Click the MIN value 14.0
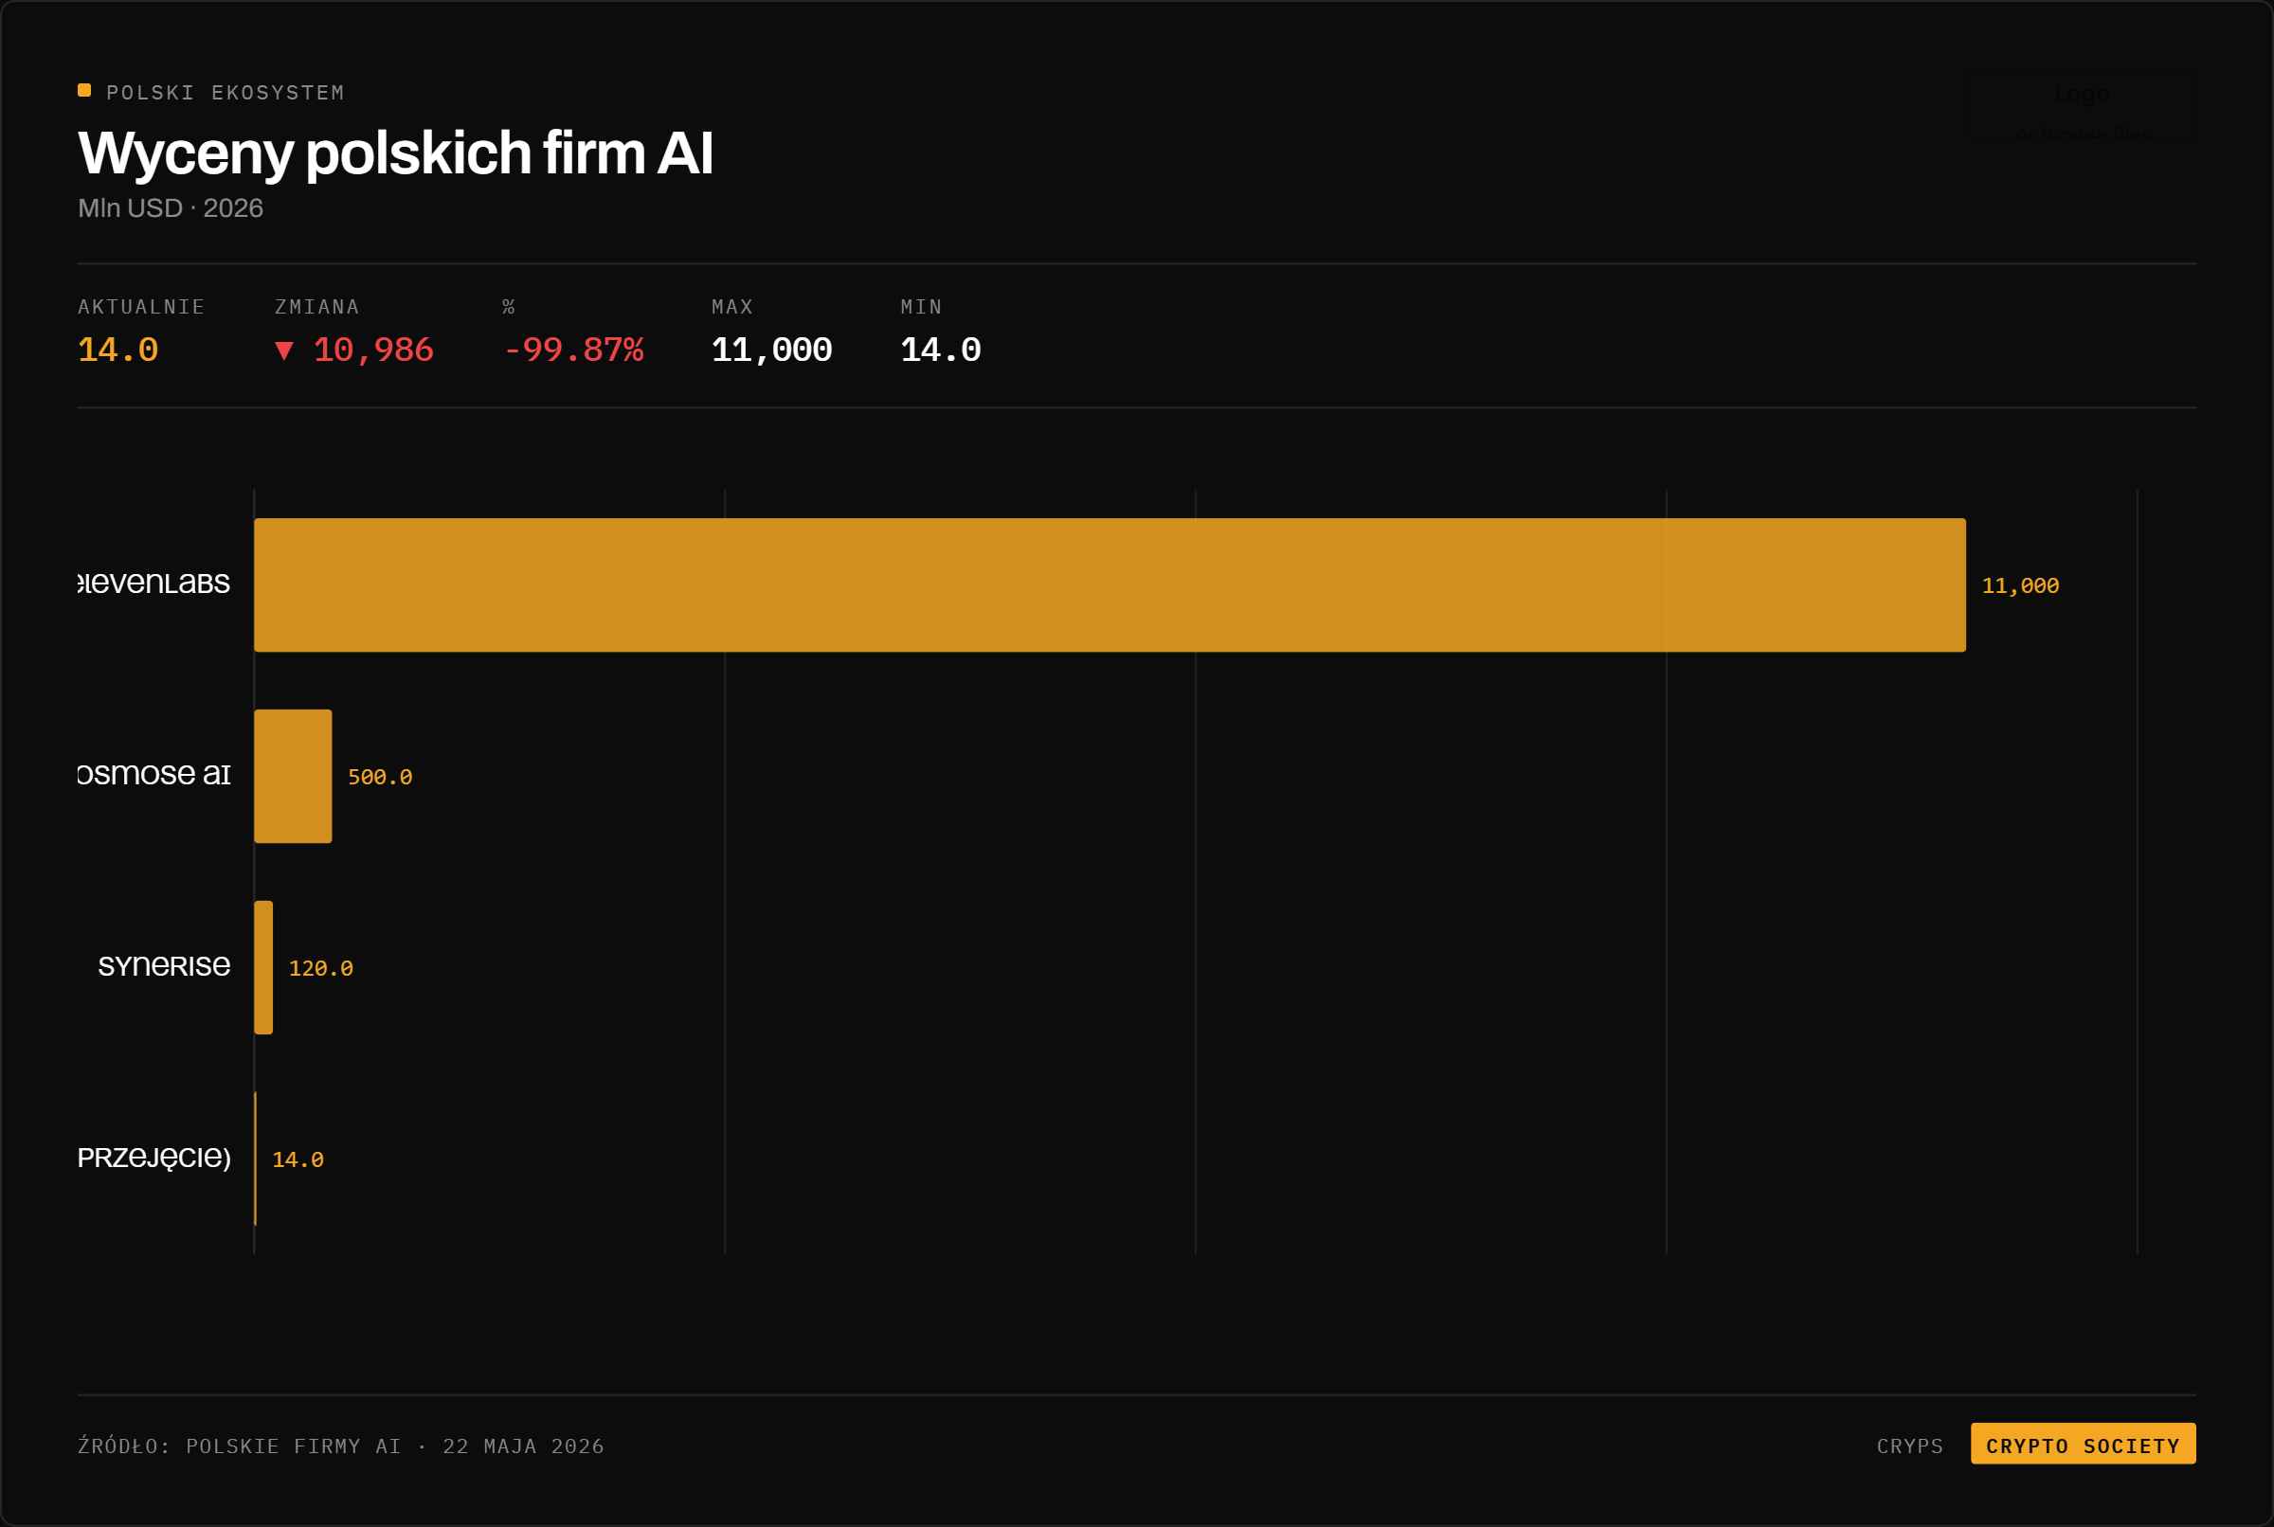Screen dimensions: 2274x1527 click(x=941, y=350)
